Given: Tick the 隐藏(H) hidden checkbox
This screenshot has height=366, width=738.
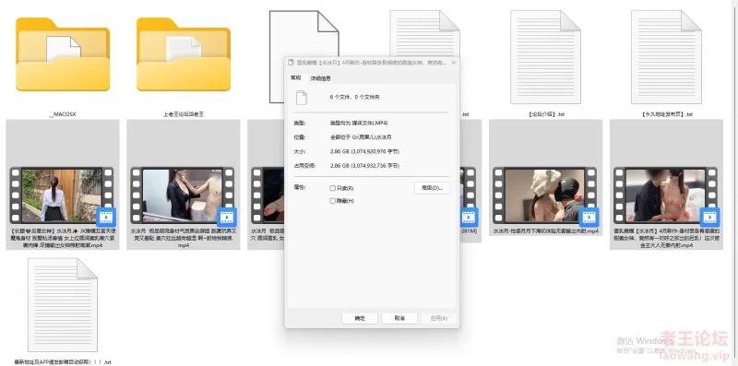Looking at the screenshot, I should pyautogui.click(x=333, y=201).
